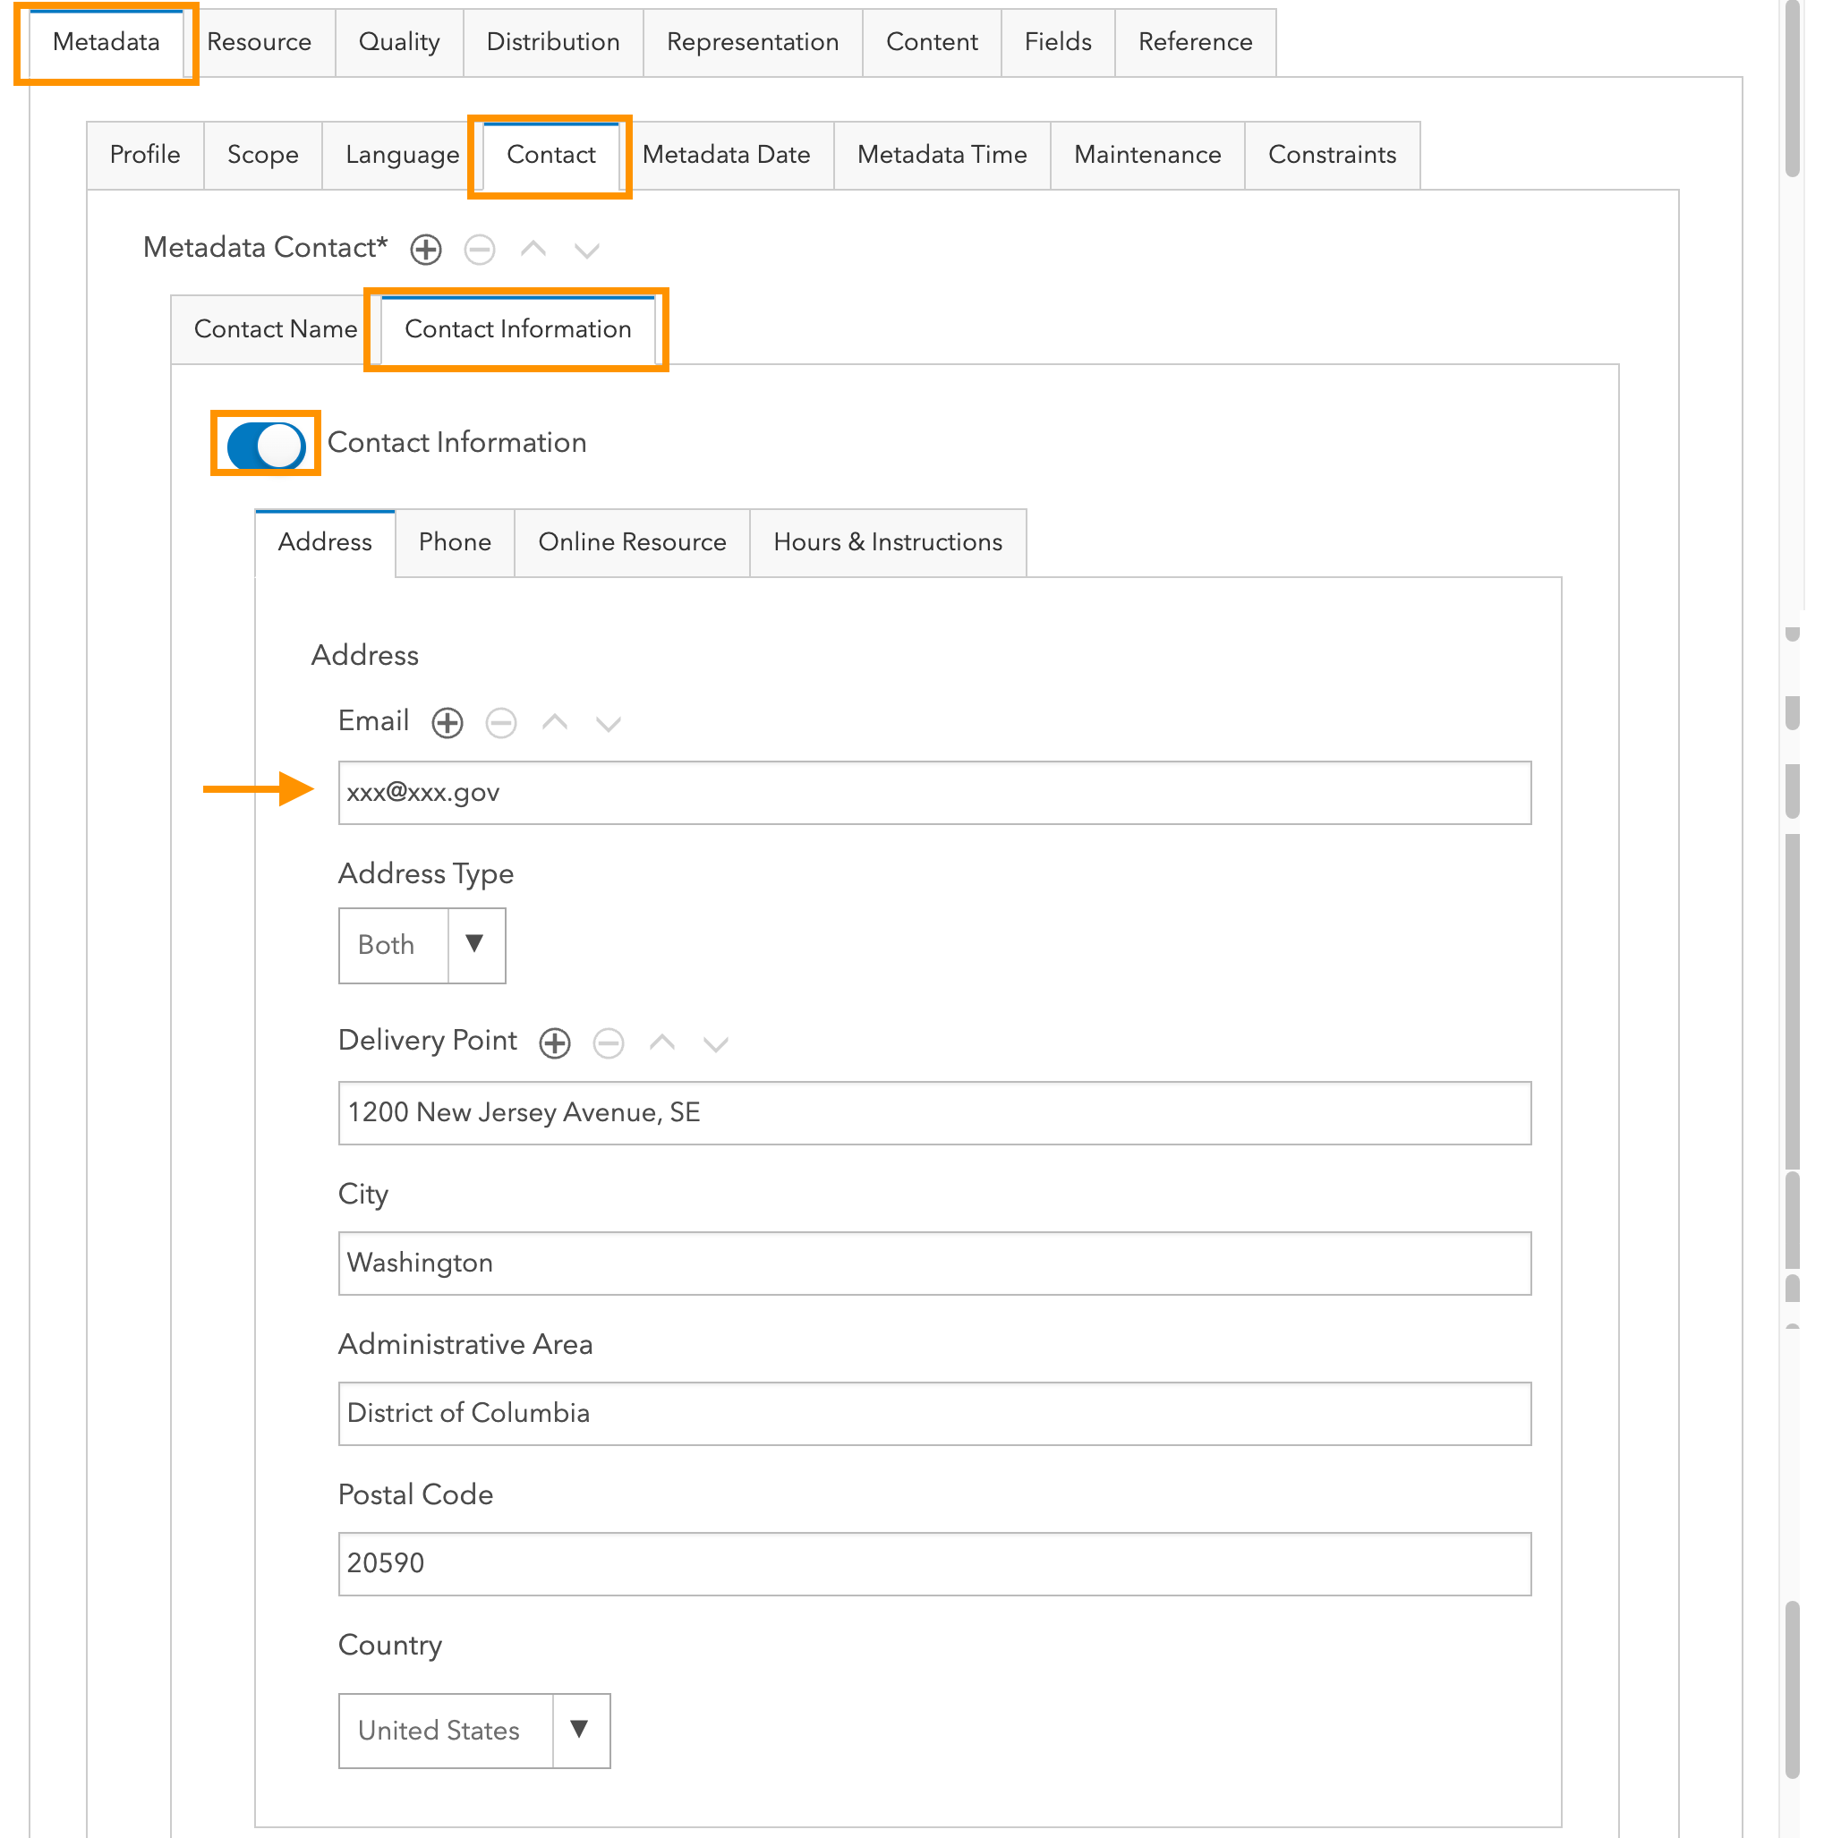
Task: Remove the Delivery Point entry
Action: point(608,1042)
